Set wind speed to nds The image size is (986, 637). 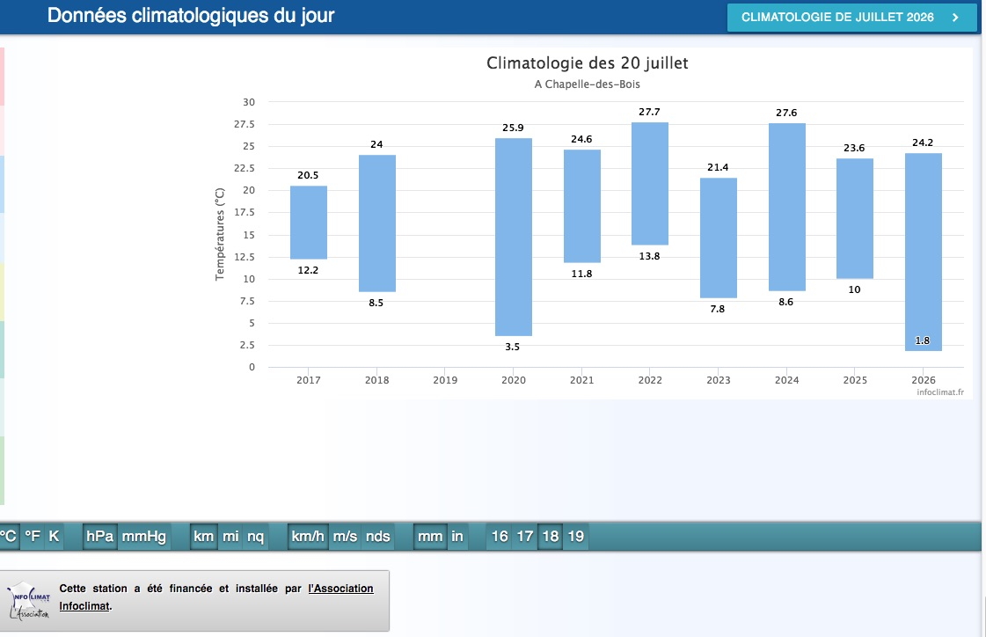(x=378, y=537)
